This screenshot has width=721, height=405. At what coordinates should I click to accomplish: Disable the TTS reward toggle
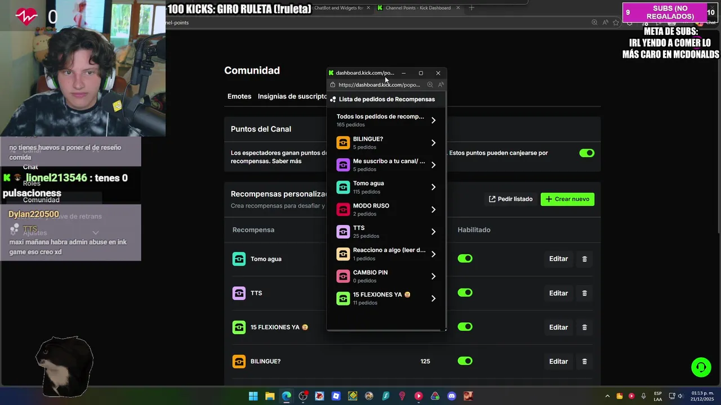465,292
